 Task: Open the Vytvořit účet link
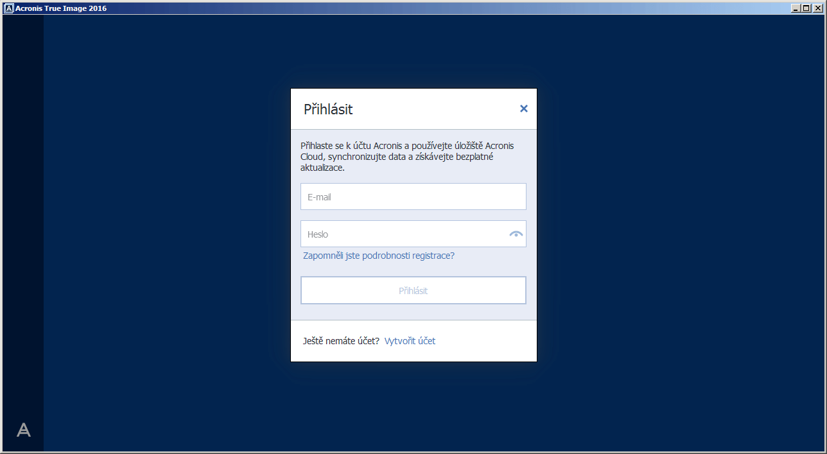[410, 341]
